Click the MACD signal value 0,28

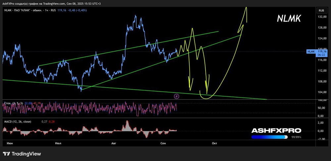click(x=51, y=122)
